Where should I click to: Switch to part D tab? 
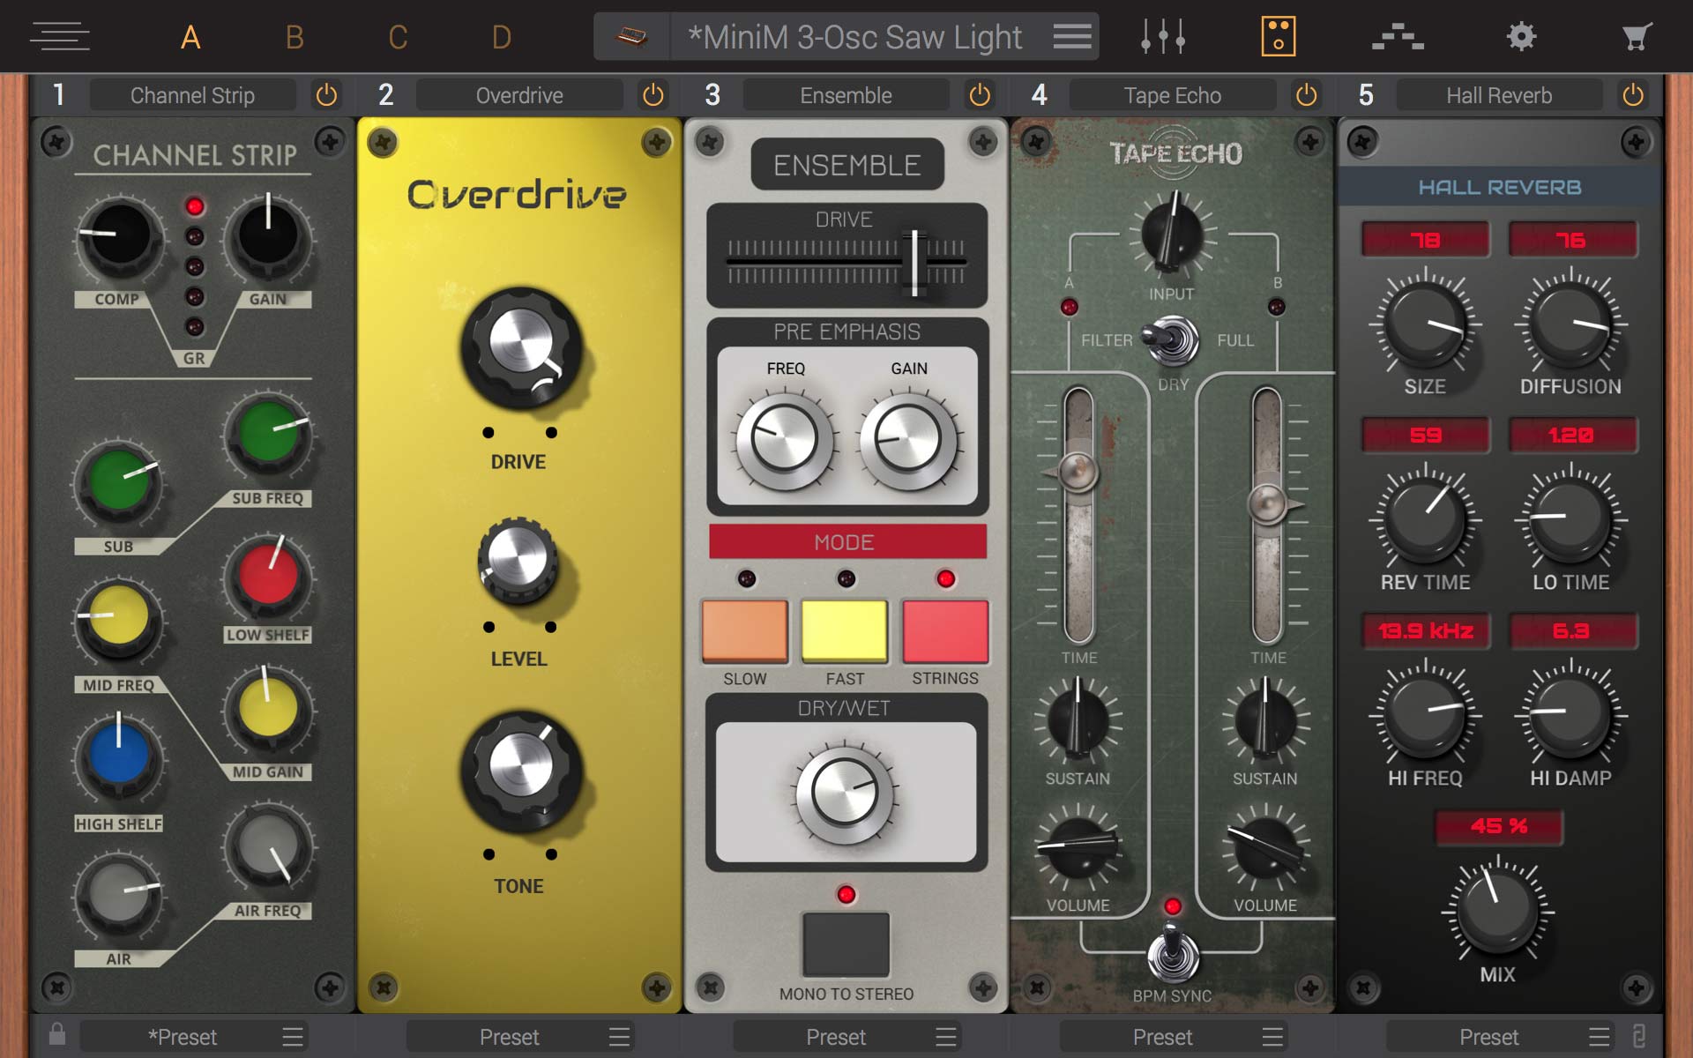point(501,37)
